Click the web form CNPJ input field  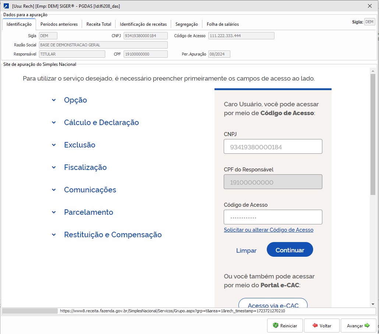point(273,146)
